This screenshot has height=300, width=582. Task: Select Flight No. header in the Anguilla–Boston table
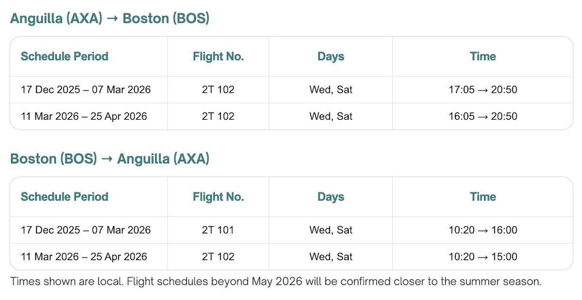coord(218,56)
